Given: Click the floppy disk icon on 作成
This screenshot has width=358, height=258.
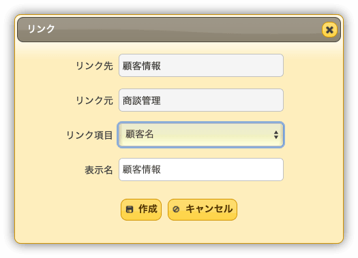Looking at the screenshot, I should click(x=130, y=209).
